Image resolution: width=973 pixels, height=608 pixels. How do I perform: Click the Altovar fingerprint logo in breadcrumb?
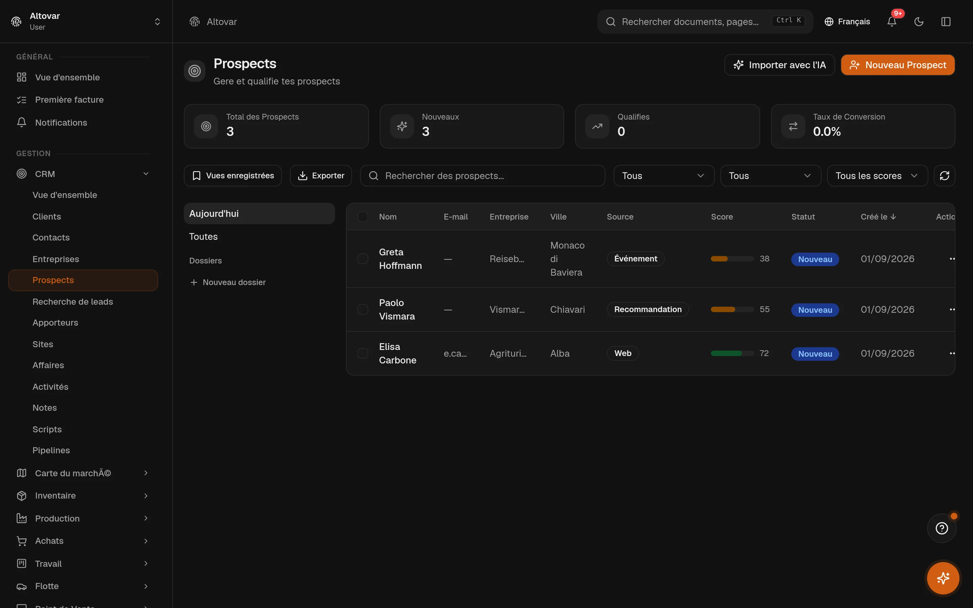pyautogui.click(x=195, y=22)
